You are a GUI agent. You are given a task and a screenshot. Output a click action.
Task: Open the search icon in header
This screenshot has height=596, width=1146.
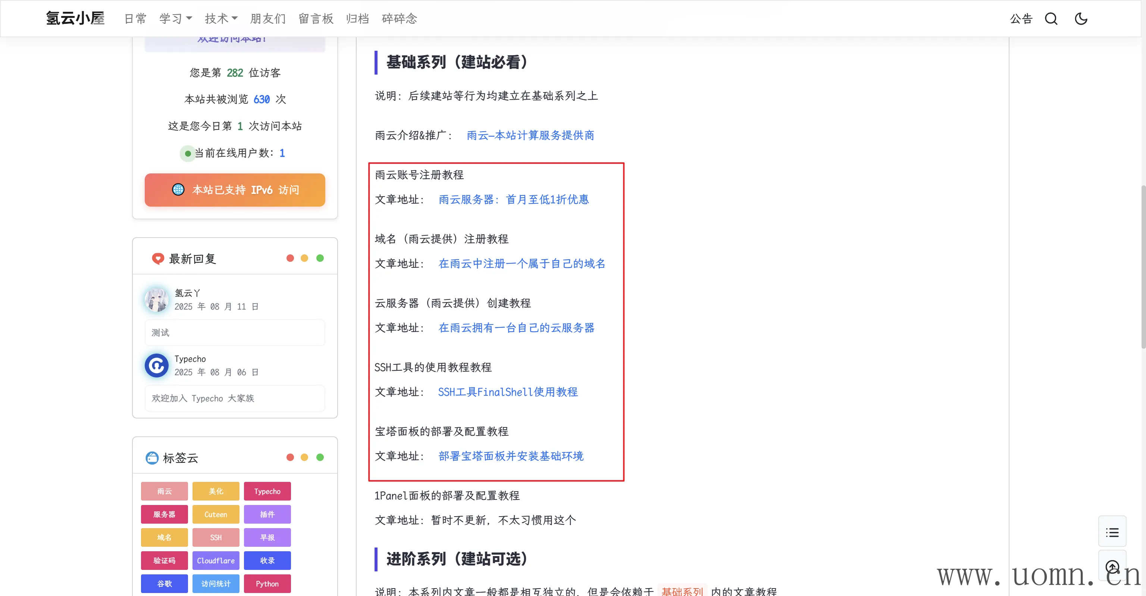click(1051, 19)
